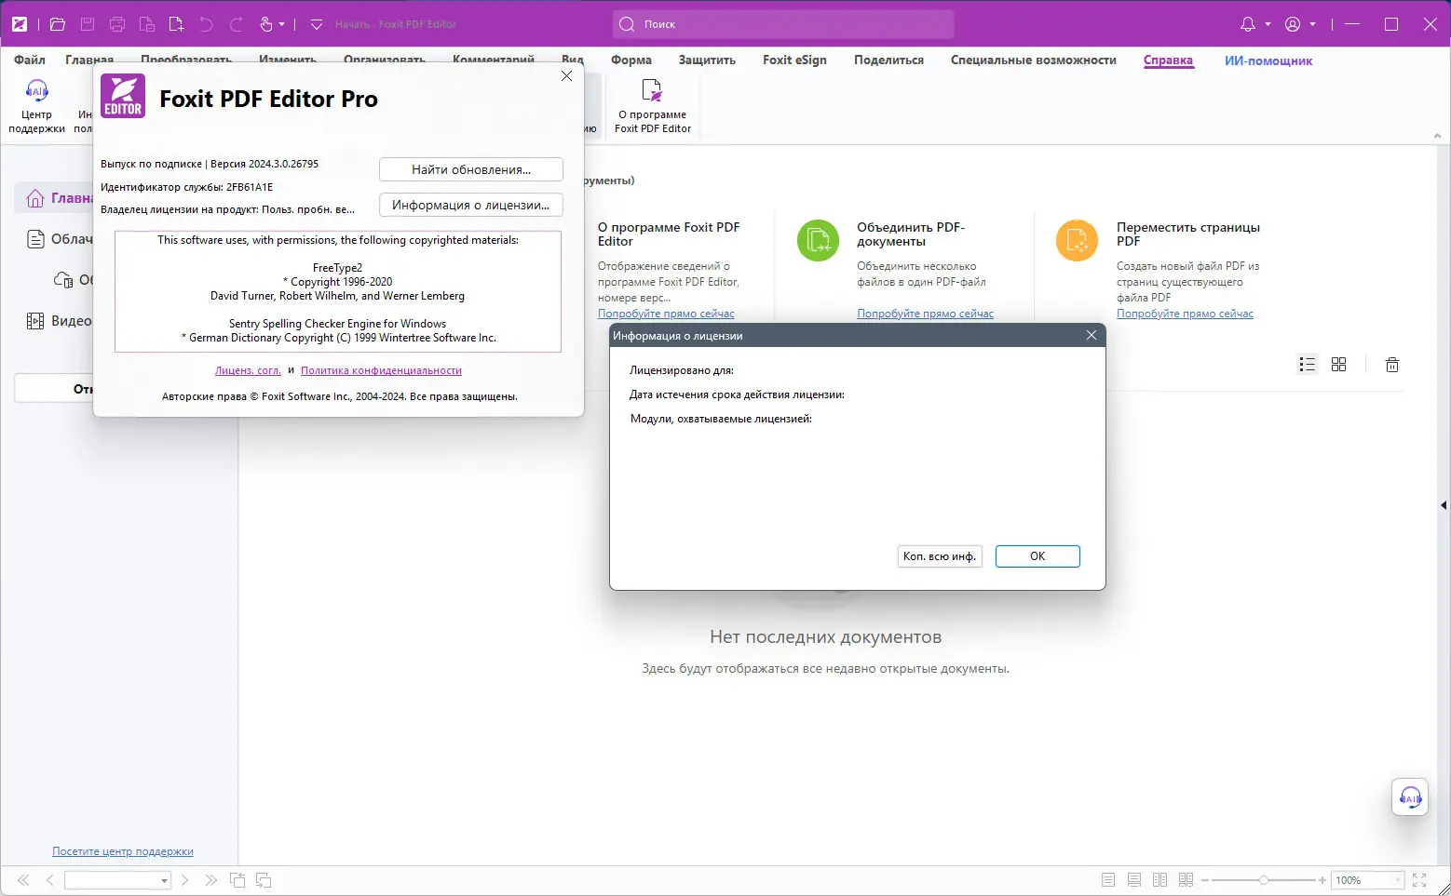Select continuous page view in status bar
The width and height of the screenshot is (1451, 896).
tap(1134, 880)
